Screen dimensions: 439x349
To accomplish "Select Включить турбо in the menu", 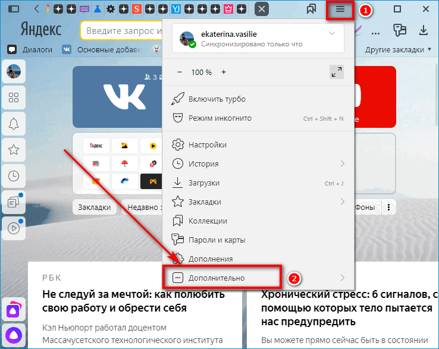I will click(x=258, y=99).
